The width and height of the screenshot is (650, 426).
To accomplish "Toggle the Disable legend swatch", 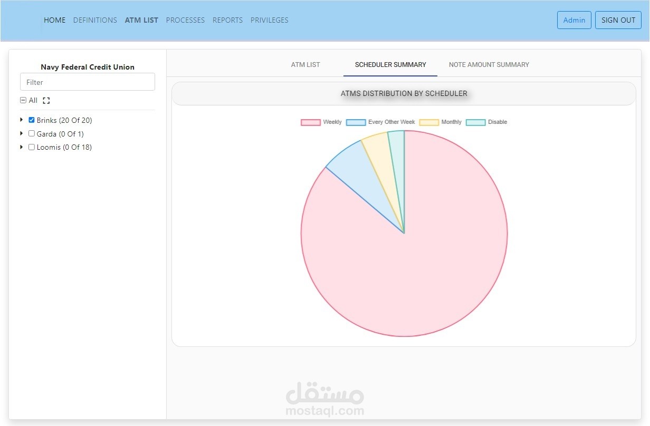I will [475, 122].
